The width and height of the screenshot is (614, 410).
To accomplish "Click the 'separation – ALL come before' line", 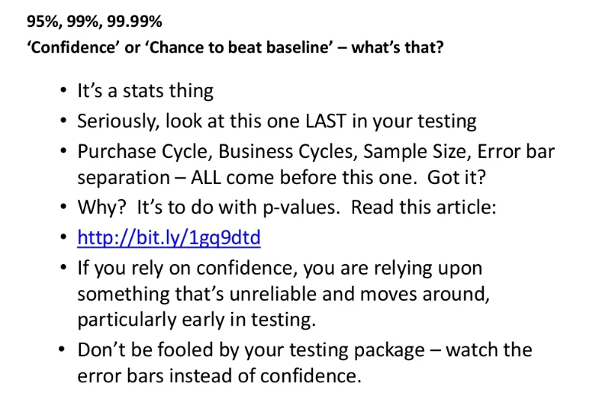I will [x=282, y=177].
